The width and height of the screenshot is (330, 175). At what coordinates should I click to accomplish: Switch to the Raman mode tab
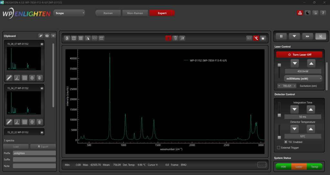108,13
